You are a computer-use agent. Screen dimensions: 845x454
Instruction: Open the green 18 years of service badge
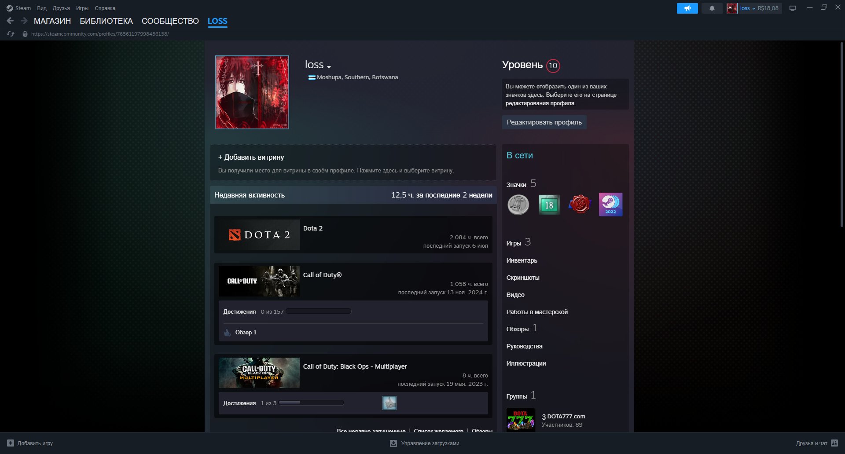click(x=549, y=205)
